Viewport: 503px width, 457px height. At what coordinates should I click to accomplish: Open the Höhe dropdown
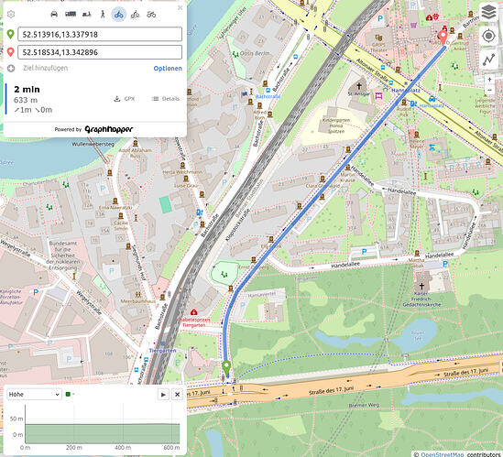34,394
